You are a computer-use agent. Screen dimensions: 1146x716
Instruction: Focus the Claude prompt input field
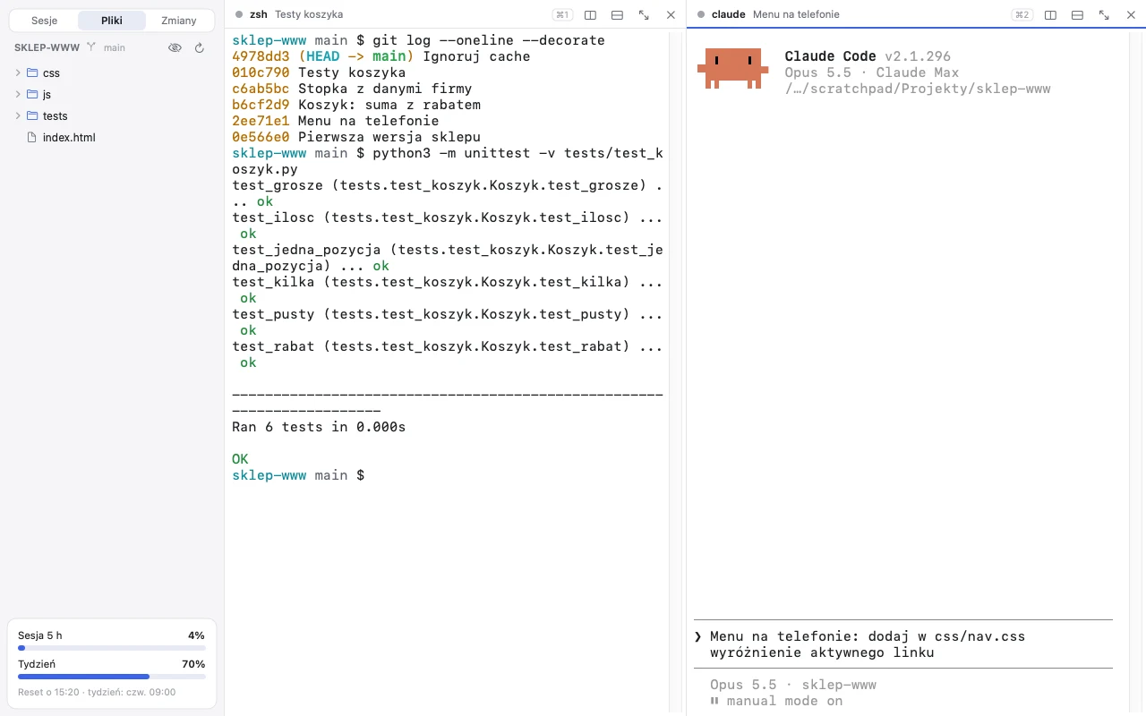coord(902,644)
